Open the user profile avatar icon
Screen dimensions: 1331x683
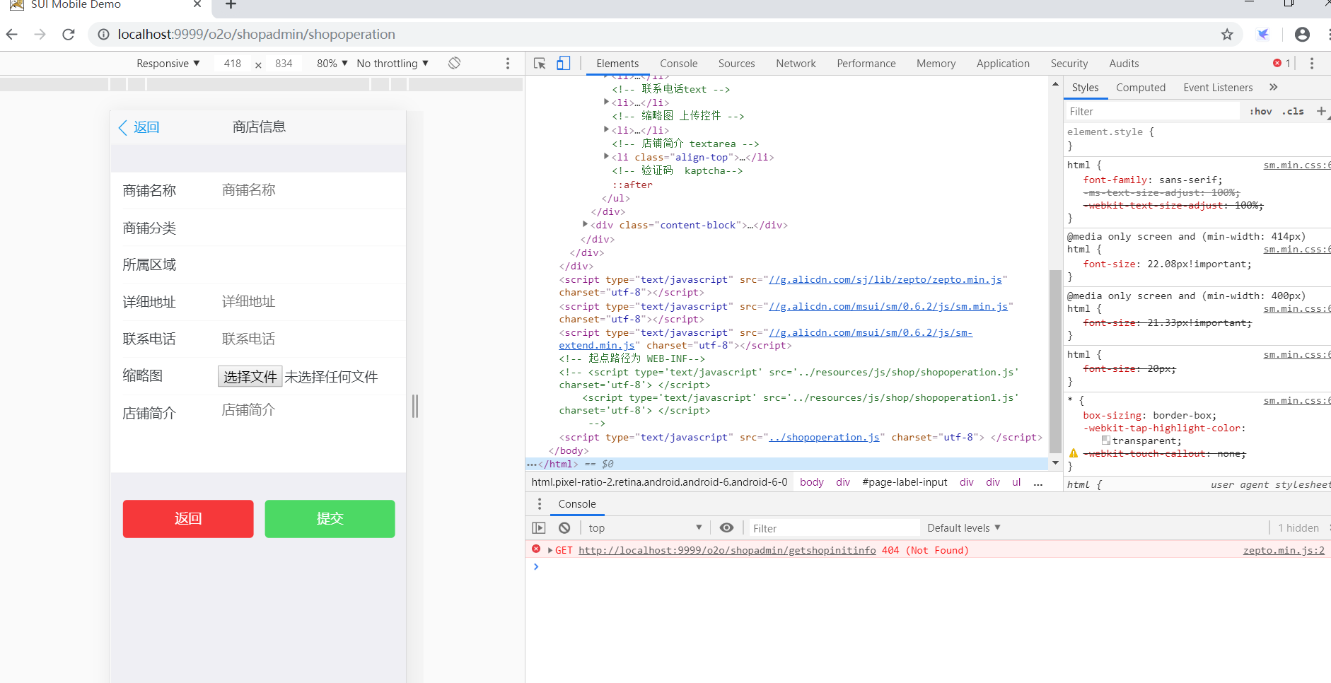point(1302,34)
